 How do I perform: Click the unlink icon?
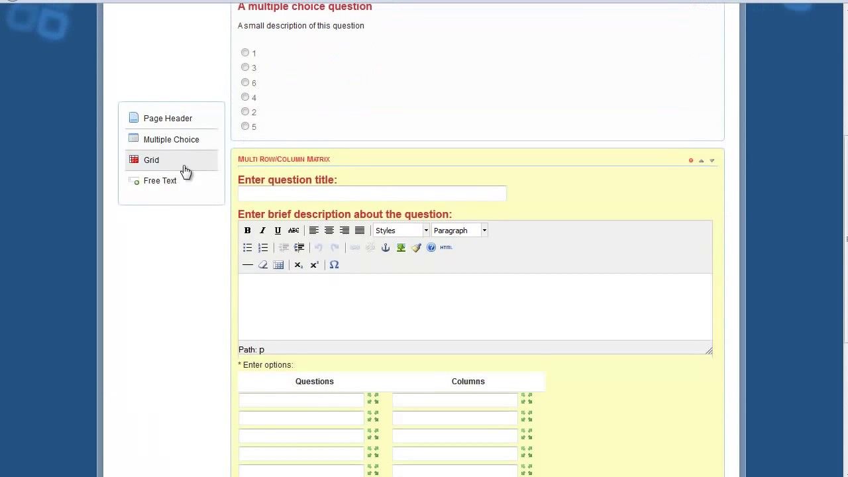[x=370, y=248]
